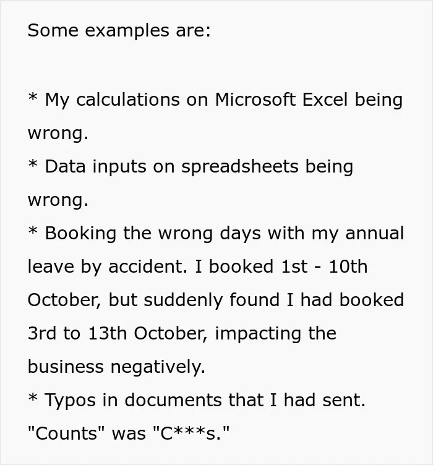The image size is (433, 465).
Task: Click the word "spreadsheets"
Action: tap(239, 168)
